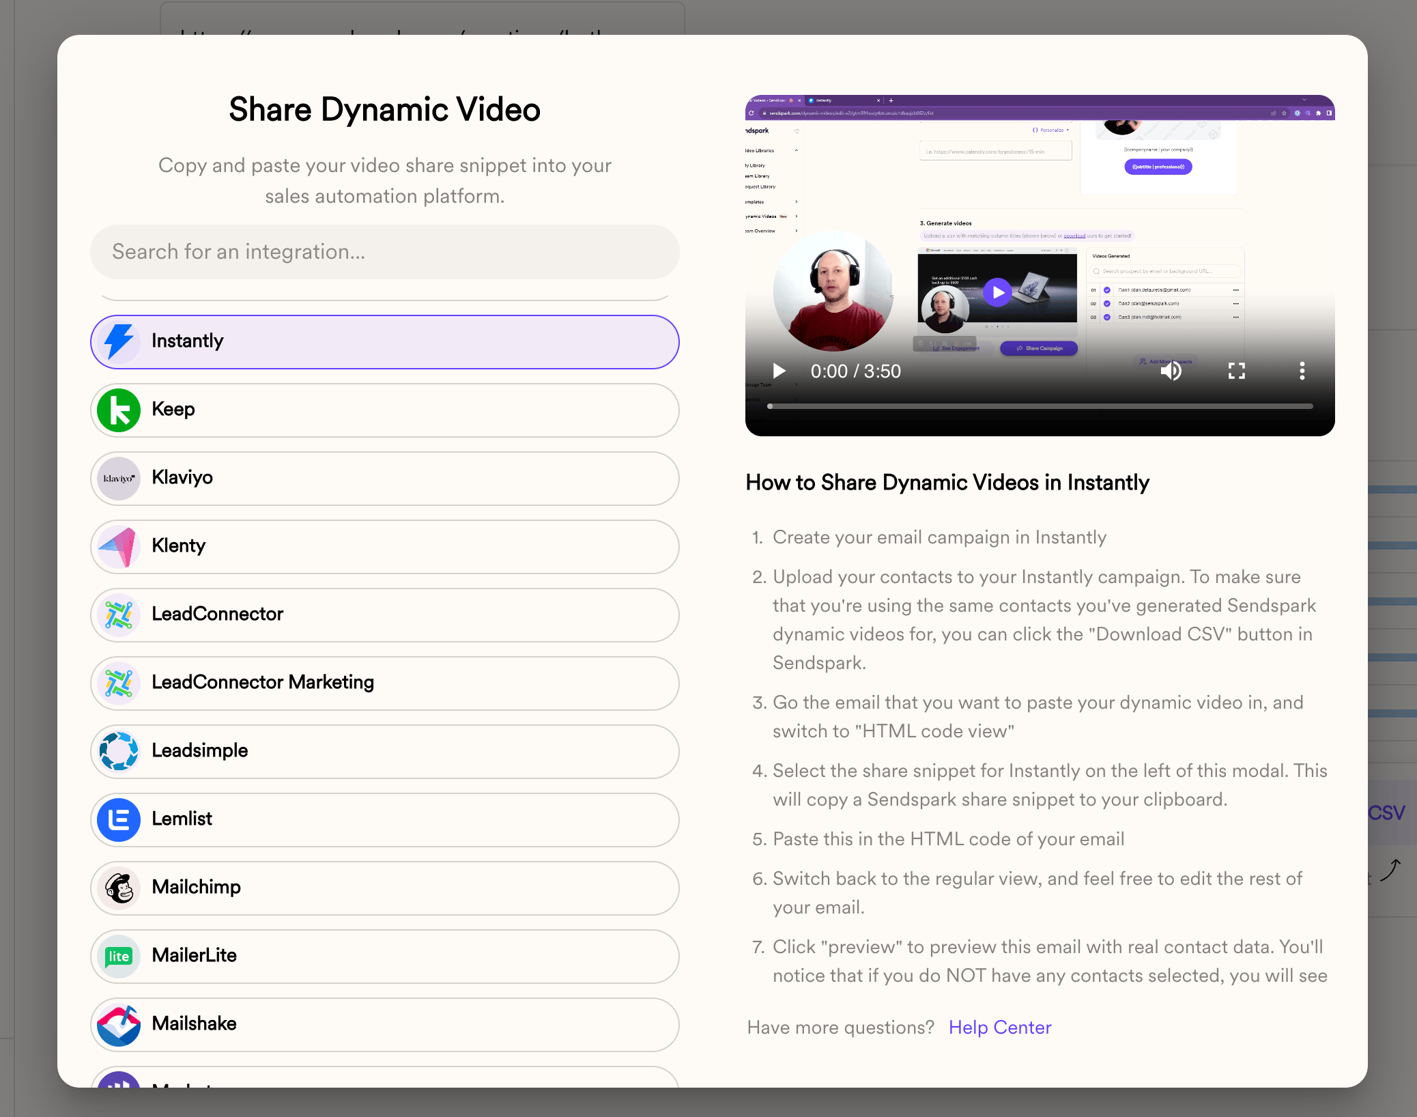The image size is (1417, 1117).
Task: Click the Share Dynamic Video heading
Action: click(x=385, y=110)
